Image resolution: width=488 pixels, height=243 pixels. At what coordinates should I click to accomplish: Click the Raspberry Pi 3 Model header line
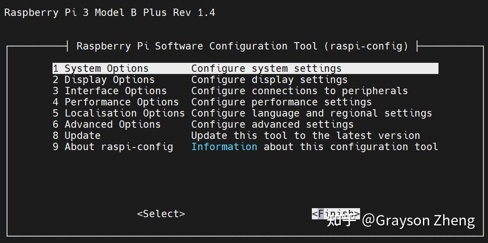tap(110, 12)
